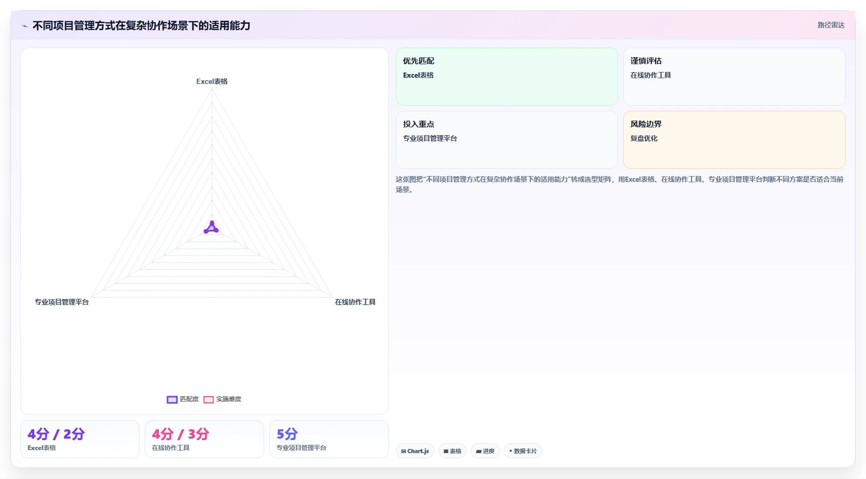Open the 投入重点 card
866x479 pixels.
tap(506, 140)
